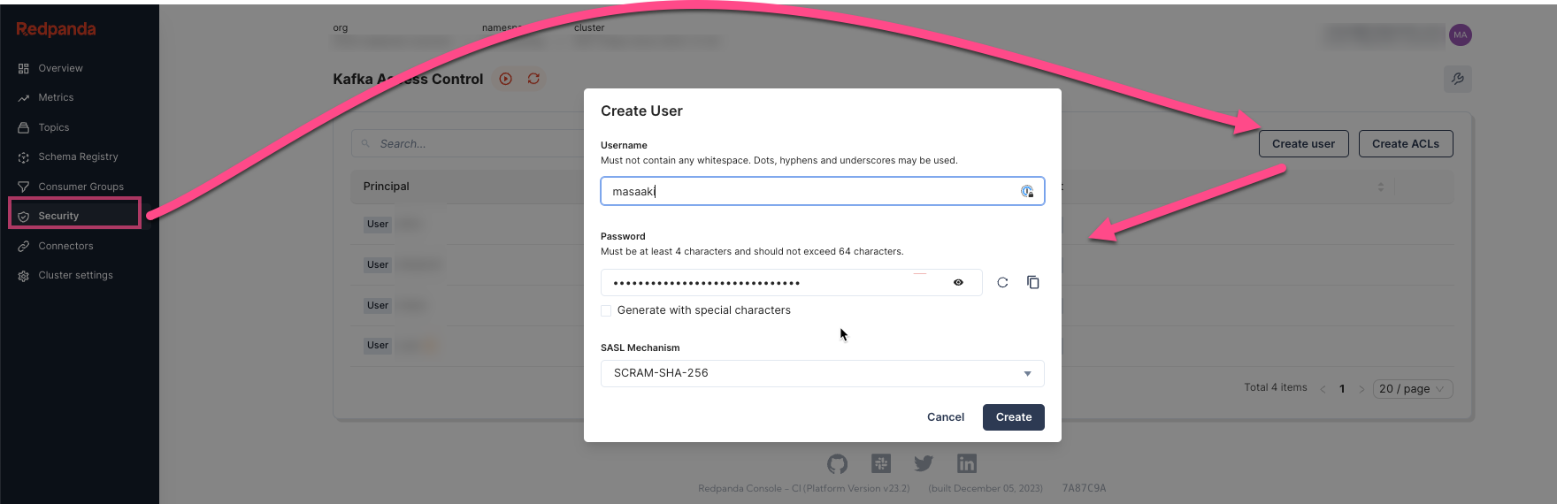Regenerate the password with refresh icon
Viewport: 1557px width, 504px height.
tap(1002, 283)
